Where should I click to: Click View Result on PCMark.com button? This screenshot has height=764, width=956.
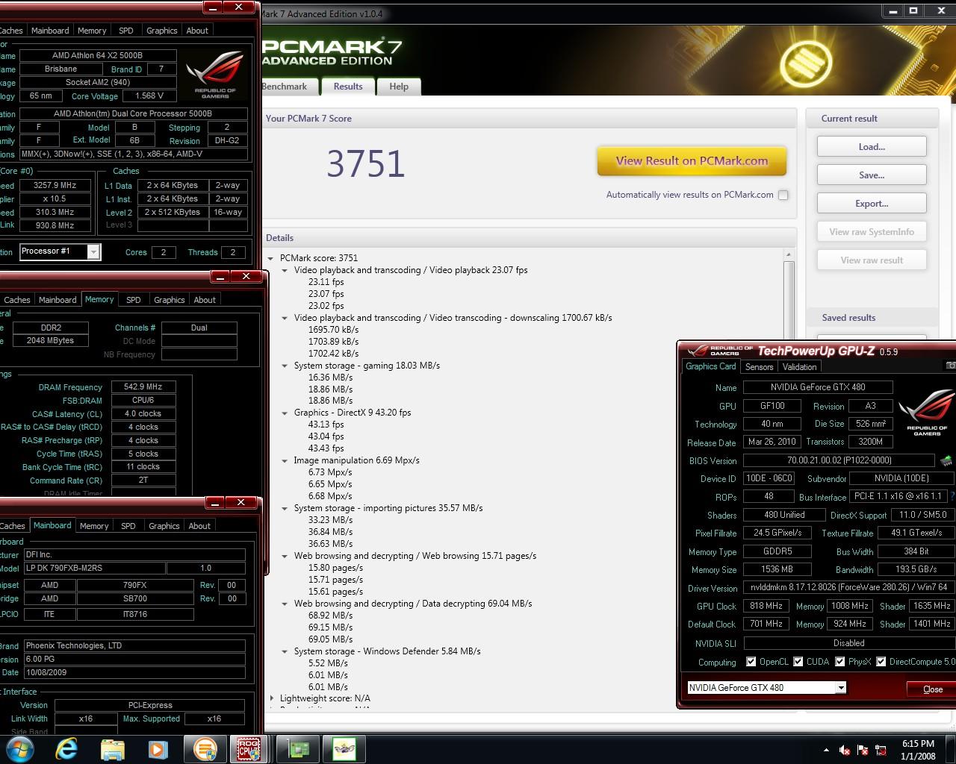click(x=692, y=161)
